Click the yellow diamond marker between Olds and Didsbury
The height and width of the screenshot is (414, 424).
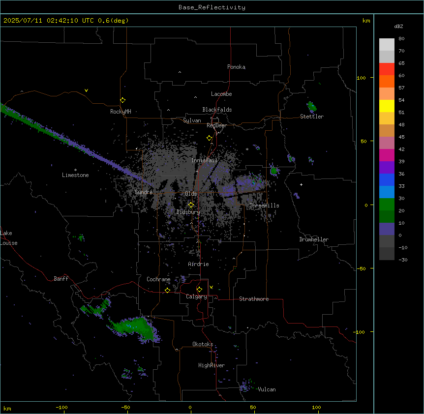pyautogui.click(x=191, y=205)
